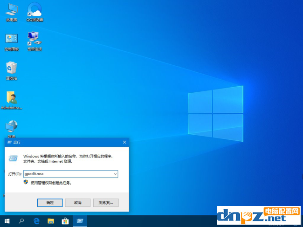This screenshot has width=303, height=227.
Task: Close the Run dialog window
Action: (124, 142)
